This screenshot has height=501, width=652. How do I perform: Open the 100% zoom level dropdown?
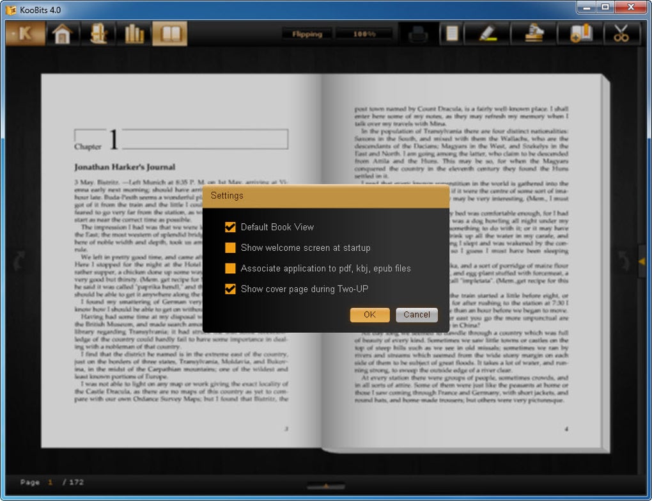[x=364, y=34]
